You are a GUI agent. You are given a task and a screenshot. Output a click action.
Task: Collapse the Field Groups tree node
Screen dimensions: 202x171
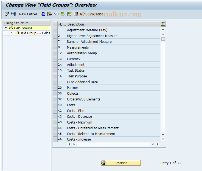pyautogui.click(x=6, y=28)
